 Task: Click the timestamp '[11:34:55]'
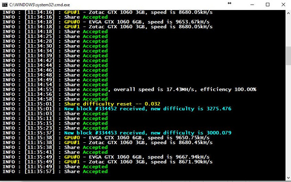tap(40, 89)
